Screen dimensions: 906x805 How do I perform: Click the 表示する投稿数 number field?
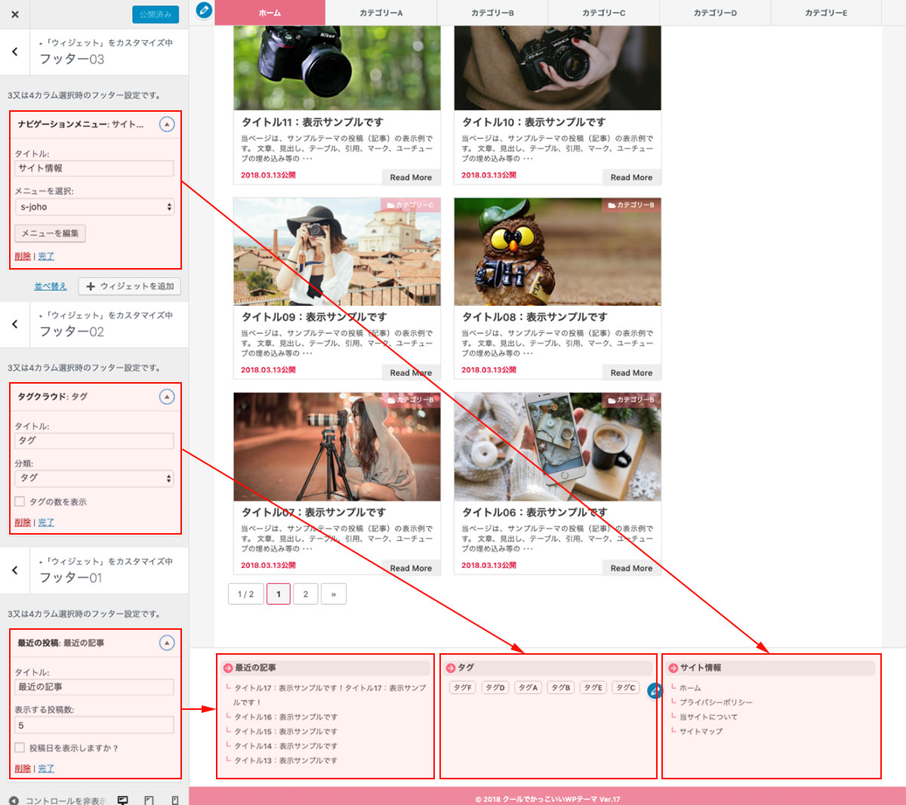tap(94, 725)
